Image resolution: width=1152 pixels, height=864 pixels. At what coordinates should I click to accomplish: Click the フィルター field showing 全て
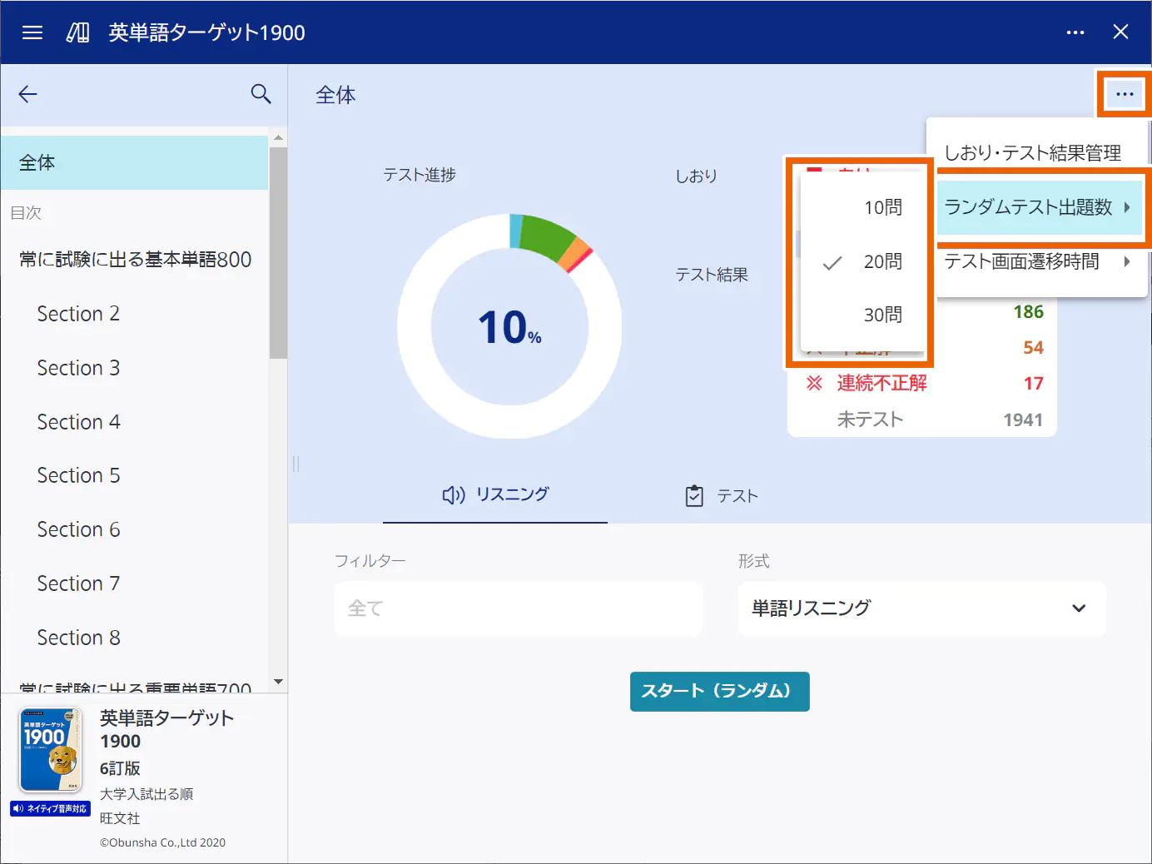(518, 608)
